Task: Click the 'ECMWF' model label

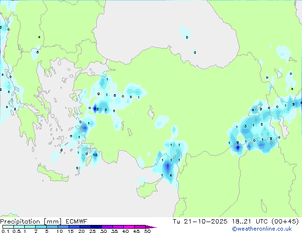Action: [76, 222]
